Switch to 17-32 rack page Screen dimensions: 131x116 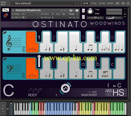pyautogui.click(x=94, y=3)
